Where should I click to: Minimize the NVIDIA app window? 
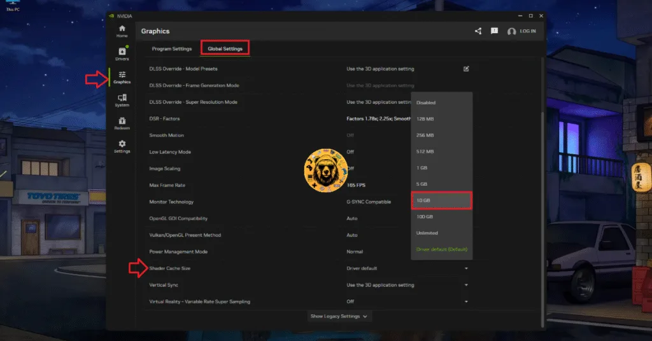(x=520, y=16)
